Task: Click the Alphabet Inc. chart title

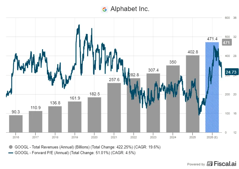Action: (x=130, y=9)
